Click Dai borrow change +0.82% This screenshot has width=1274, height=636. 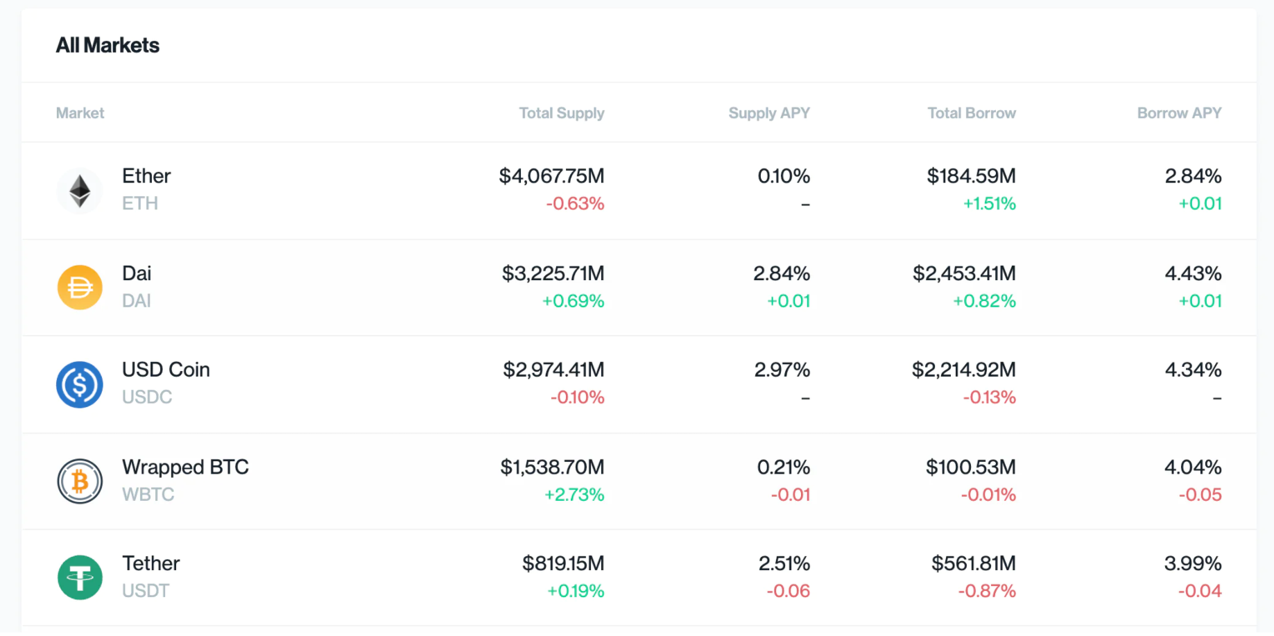click(x=984, y=301)
